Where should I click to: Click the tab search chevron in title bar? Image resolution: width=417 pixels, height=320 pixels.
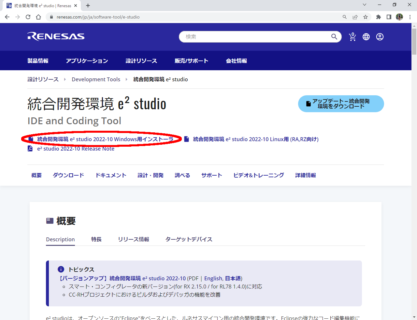coord(365,5)
